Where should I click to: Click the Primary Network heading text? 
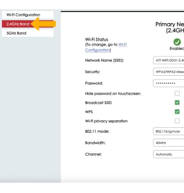click(169, 28)
